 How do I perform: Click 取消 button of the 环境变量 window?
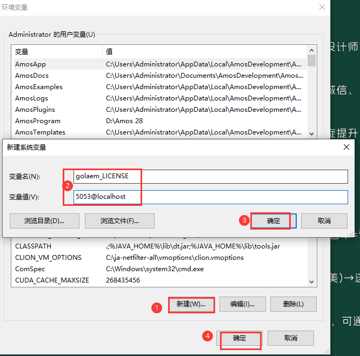(291, 338)
